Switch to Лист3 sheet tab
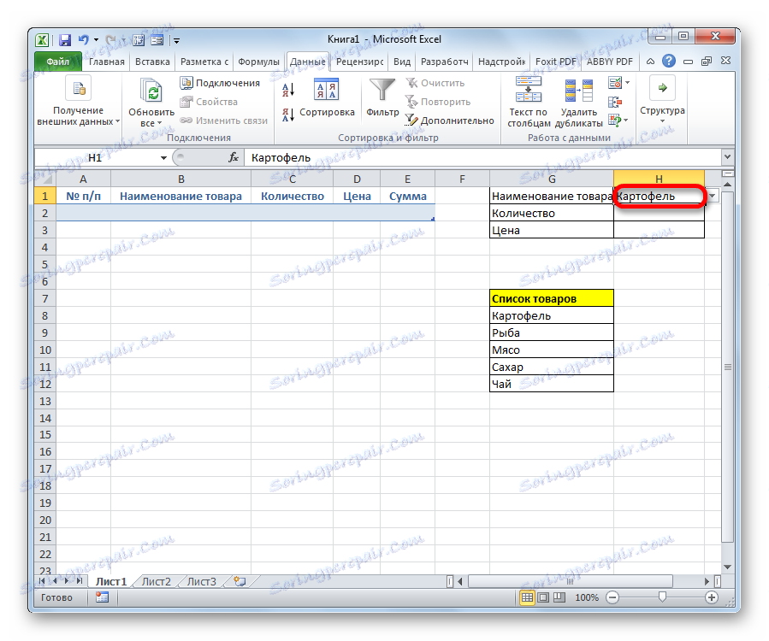Screen dimensions: 769x641 coord(202,582)
